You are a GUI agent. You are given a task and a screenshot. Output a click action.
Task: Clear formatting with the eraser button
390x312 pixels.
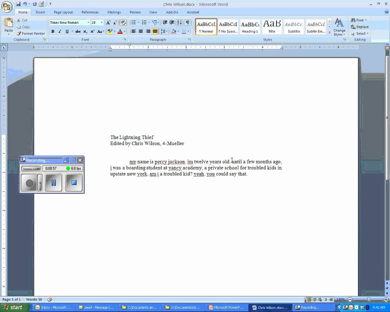(x=123, y=23)
